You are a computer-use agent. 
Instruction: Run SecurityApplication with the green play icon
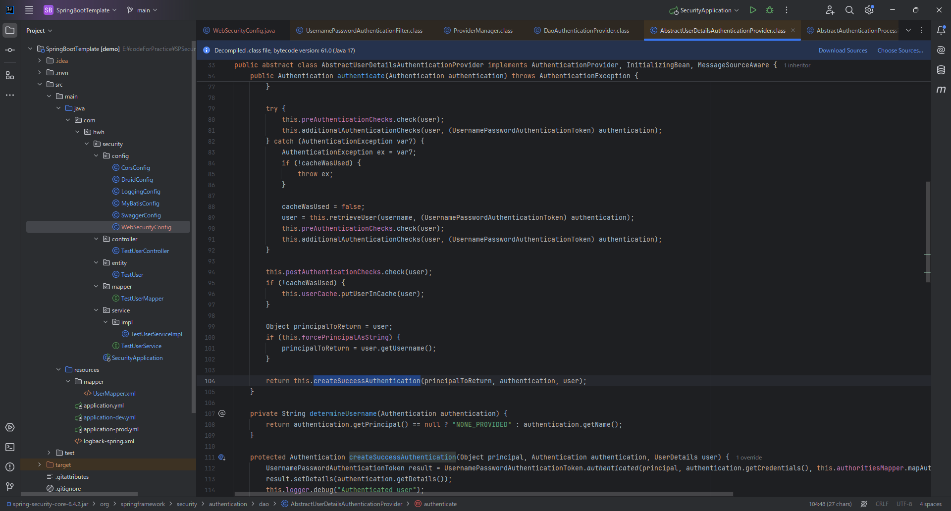click(753, 10)
